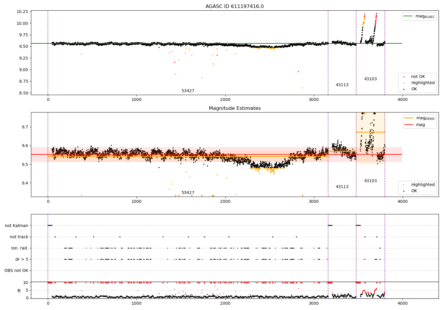Click the '9.00' y-axis tick label
The height and width of the screenshot is (310, 443).
pyautogui.click(x=24, y=70)
